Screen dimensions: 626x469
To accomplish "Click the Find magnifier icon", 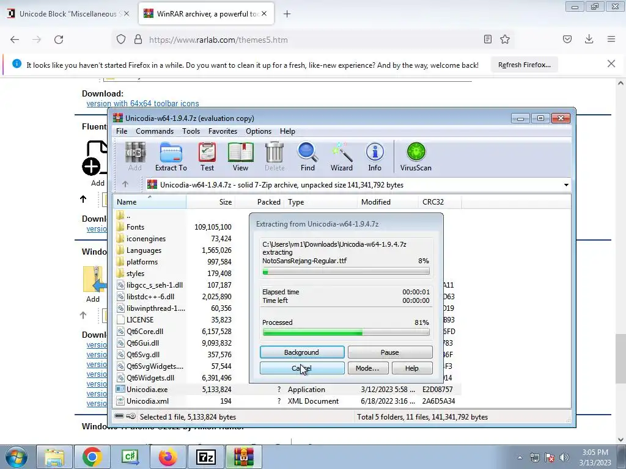I will (x=307, y=157).
